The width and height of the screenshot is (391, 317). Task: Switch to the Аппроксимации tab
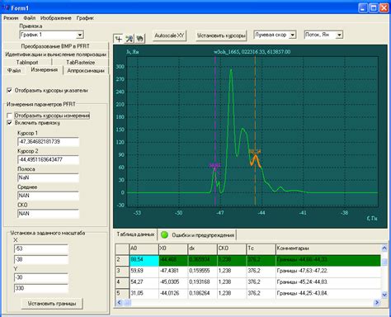pos(86,71)
